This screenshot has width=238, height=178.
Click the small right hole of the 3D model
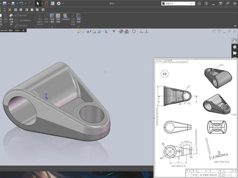[92, 114]
